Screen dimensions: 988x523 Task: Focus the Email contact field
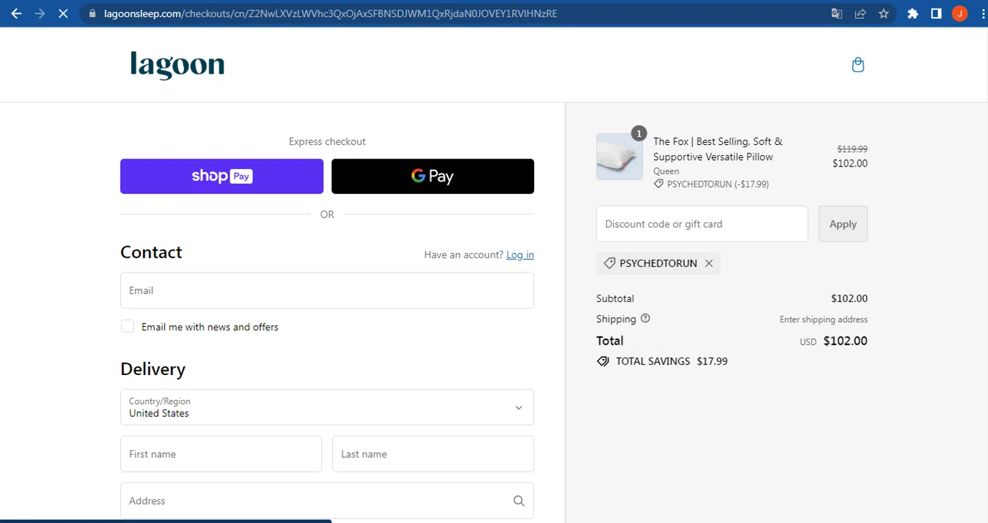click(x=327, y=290)
